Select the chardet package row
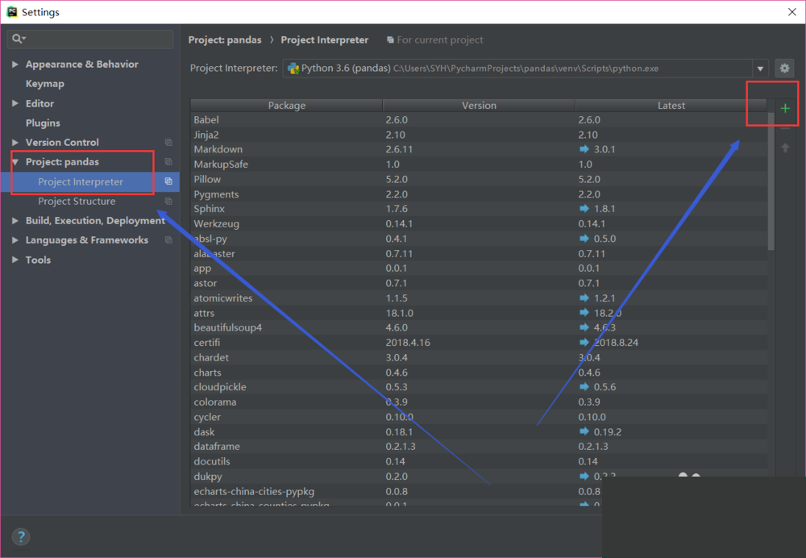 pyautogui.click(x=479, y=357)
